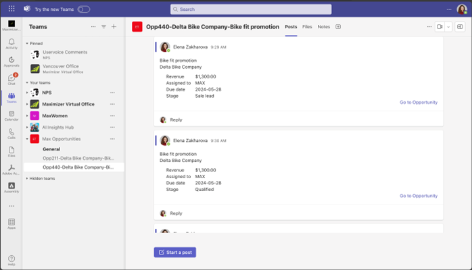Click Elena Zakharova's avatar on the 9:30 AM post
This screenshot has width=472, height=270.
[164, 140]
